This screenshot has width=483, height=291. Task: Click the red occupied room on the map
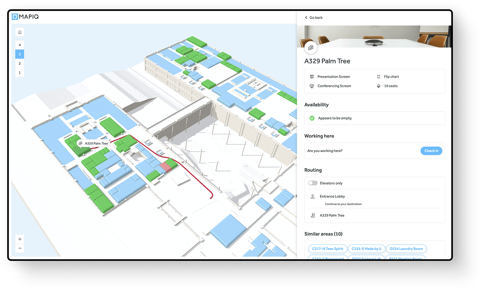coord(166,167)
